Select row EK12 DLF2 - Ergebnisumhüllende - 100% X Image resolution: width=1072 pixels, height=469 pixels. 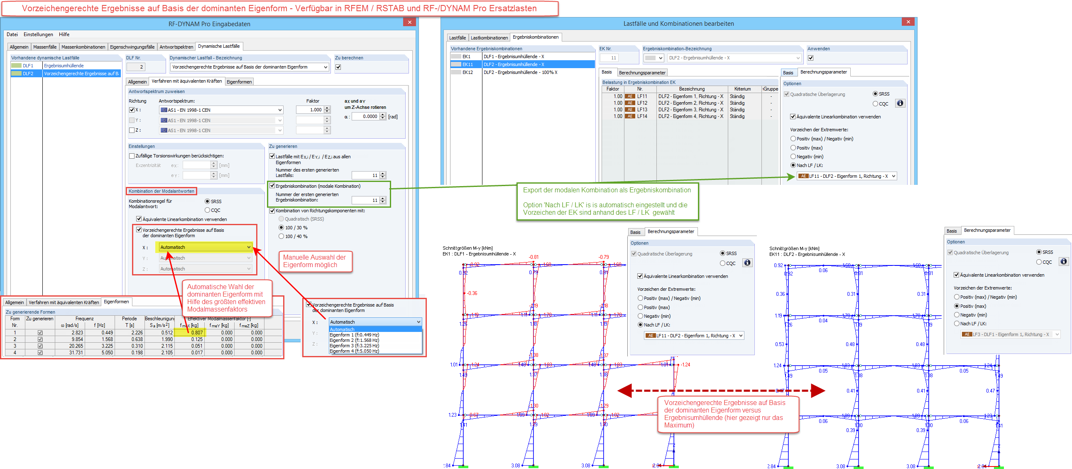pyautogui.click(x=522, y=72)
